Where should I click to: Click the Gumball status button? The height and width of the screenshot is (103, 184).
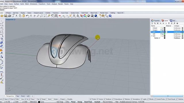[97, 102]
